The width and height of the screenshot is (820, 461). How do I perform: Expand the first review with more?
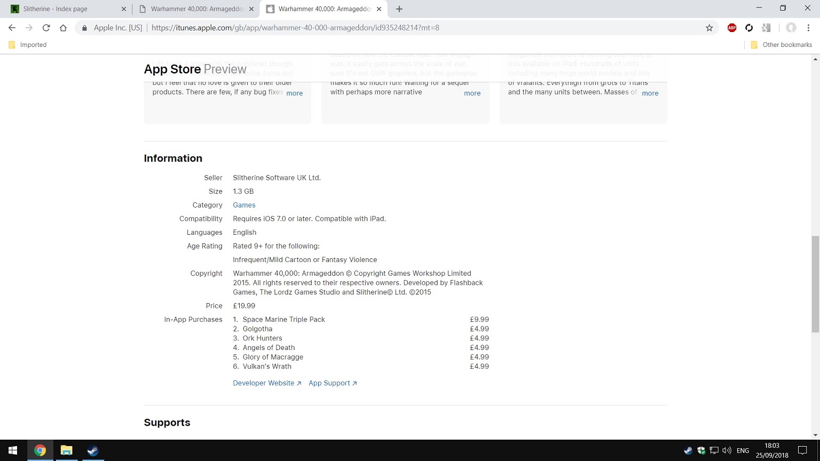[294, 93]
